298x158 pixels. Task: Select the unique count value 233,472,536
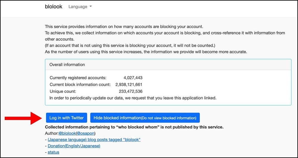tap(131, 91)
